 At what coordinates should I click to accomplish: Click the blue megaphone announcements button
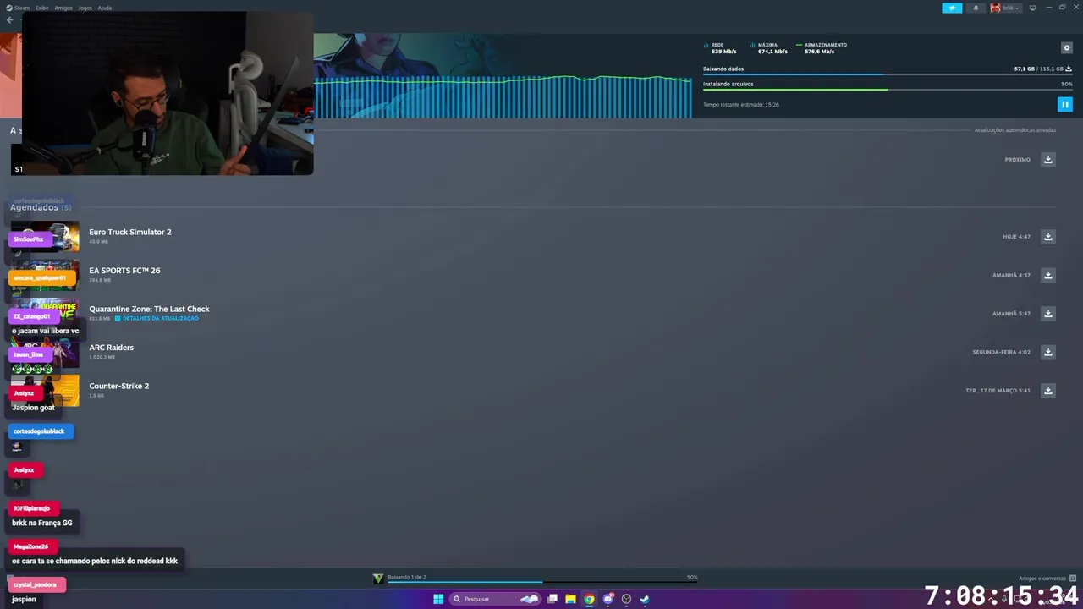click(x=952, y=8)
